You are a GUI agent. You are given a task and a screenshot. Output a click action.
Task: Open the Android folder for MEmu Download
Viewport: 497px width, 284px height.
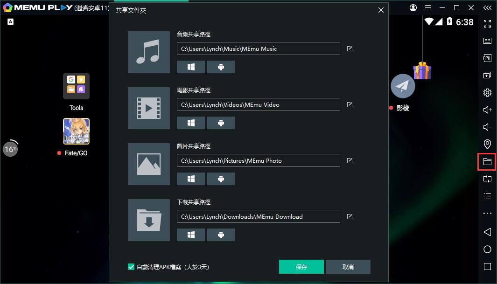pyautogui.click(x=220, y=235)
